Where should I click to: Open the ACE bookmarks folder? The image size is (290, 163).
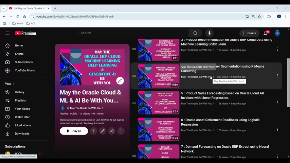click(31, 23)
